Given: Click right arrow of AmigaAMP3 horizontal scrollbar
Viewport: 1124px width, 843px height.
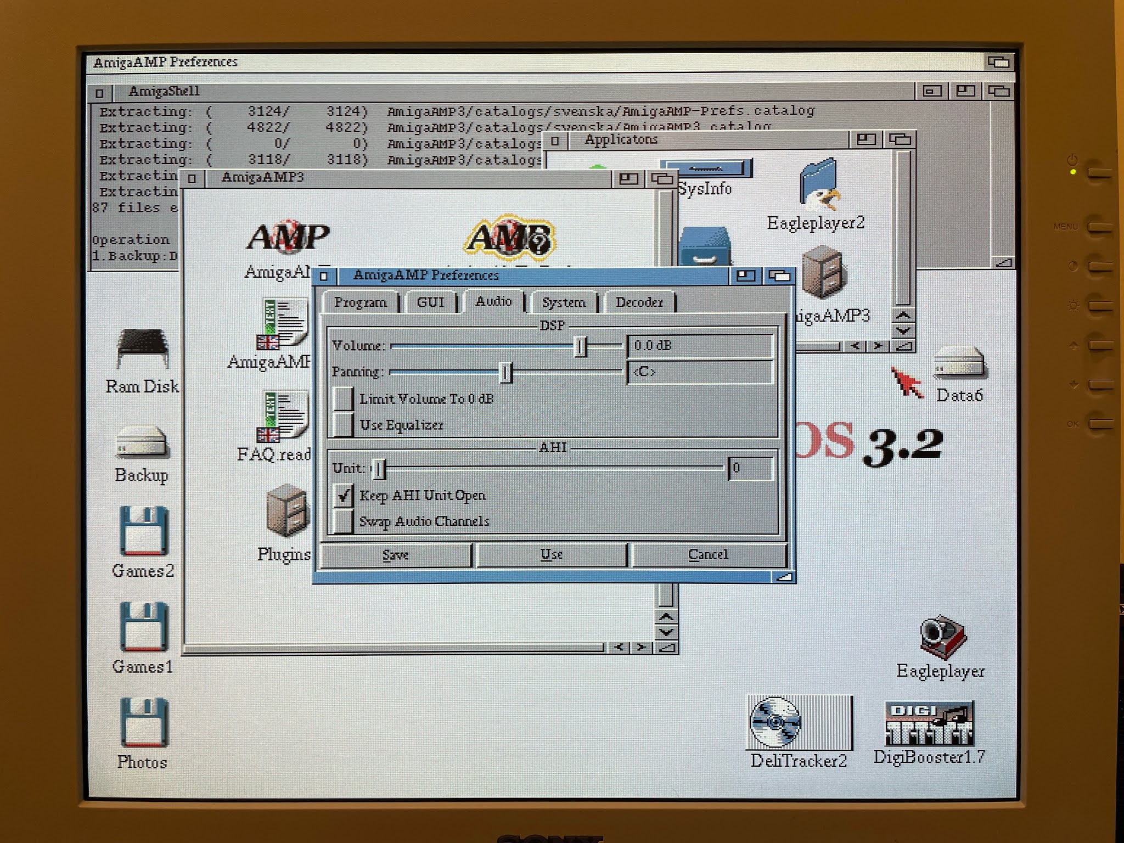Looking at the screenshot, I should click(x=642, y=648).
